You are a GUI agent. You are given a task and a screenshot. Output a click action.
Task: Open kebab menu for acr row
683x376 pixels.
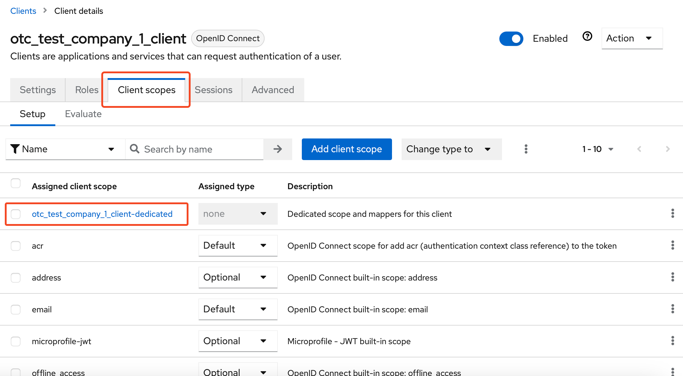[672, 245]
